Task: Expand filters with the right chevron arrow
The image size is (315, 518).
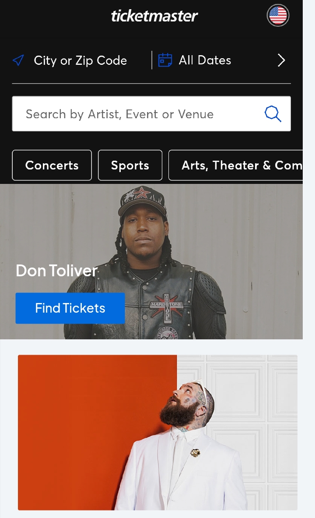Action: 281,60
